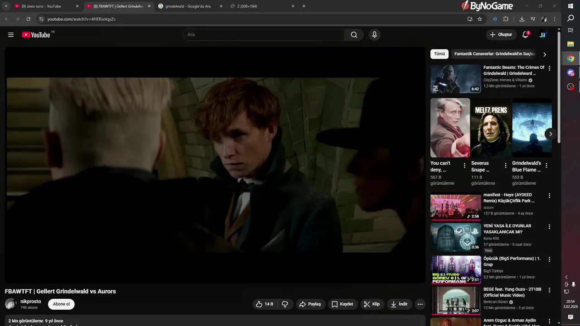Open Chrome three-dot menu

click(x=555, y=19)
